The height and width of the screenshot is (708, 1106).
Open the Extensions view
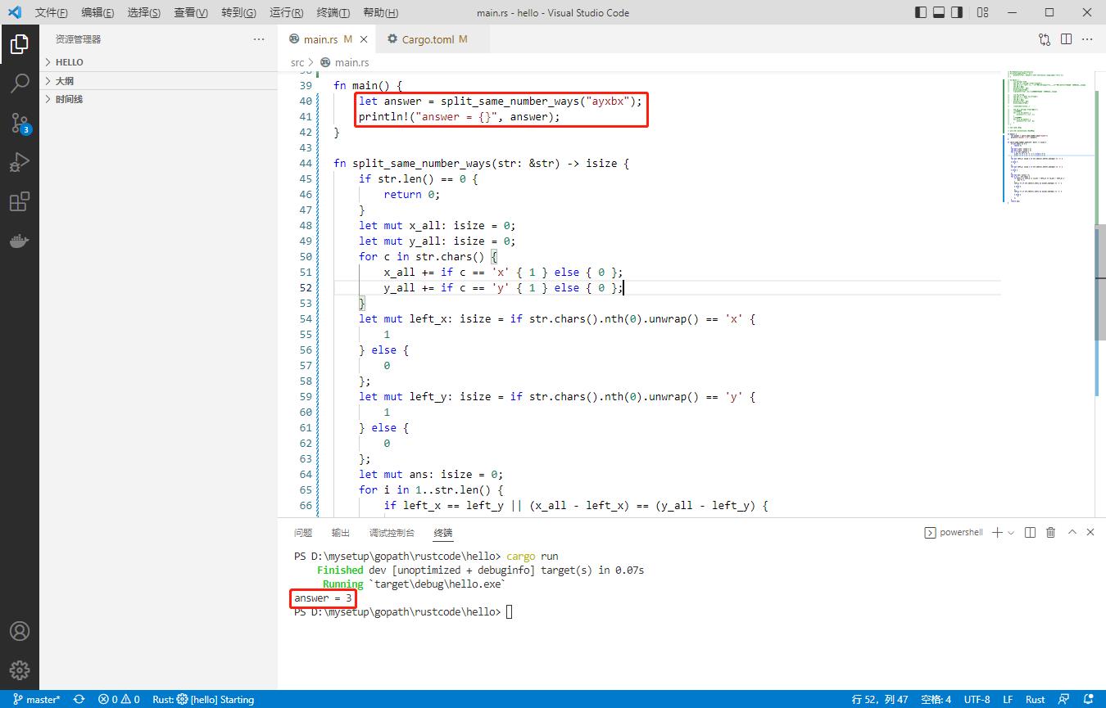click(x=20, y=201)
